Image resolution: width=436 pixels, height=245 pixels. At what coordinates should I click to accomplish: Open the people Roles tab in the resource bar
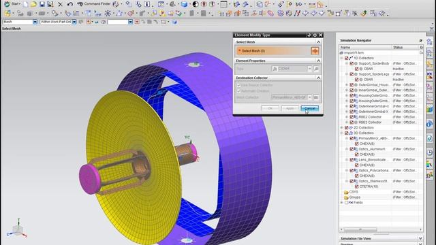point(430,175)
